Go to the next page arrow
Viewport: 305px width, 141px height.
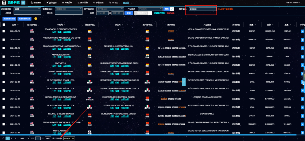point(28,138)
